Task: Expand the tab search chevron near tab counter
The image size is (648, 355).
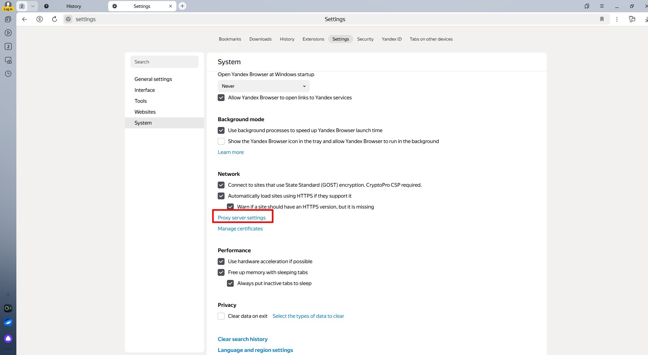Action: click(32, 6)
